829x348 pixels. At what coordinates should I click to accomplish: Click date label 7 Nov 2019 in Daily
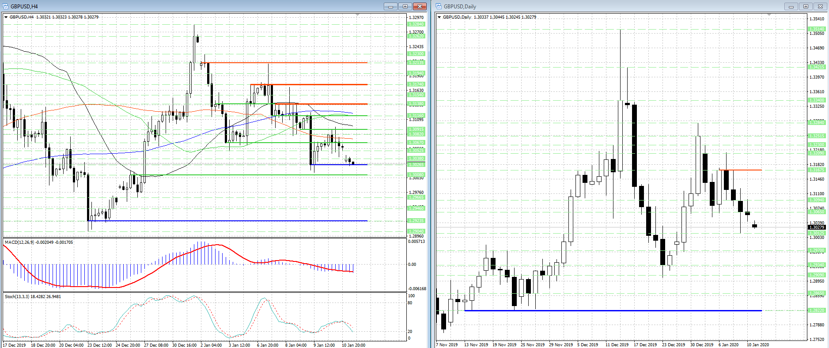447,344
